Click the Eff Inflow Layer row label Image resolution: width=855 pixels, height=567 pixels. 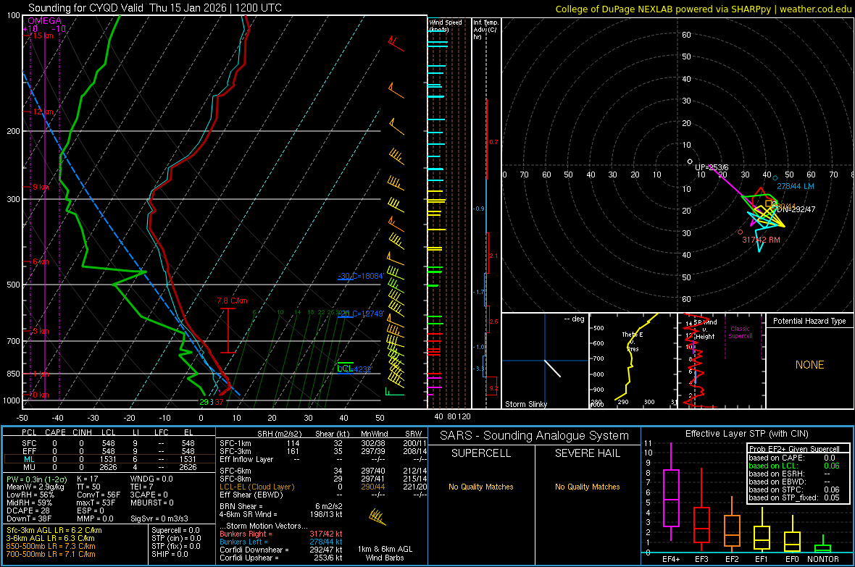tap(246, 459)
